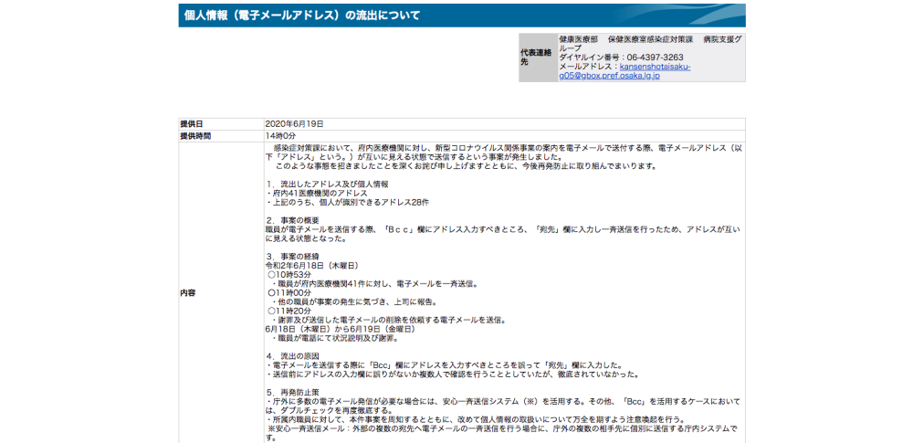This screenshot has height=443, width=913.
Task: Click the time value 14時0分
Action: 280,136
